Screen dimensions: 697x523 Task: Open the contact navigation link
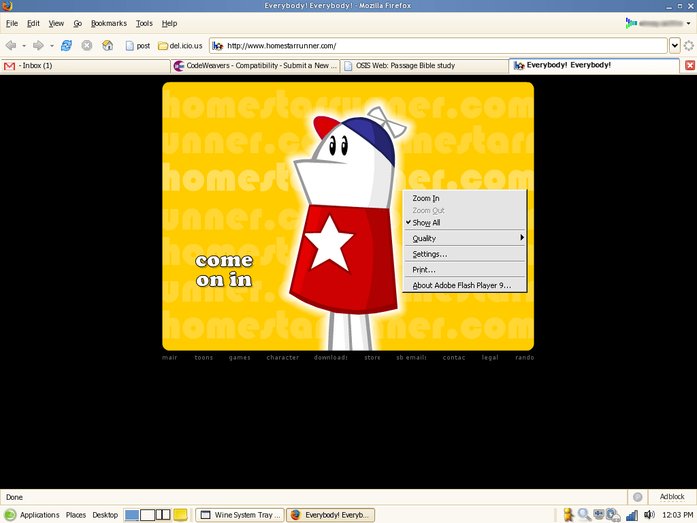point(454,357)
